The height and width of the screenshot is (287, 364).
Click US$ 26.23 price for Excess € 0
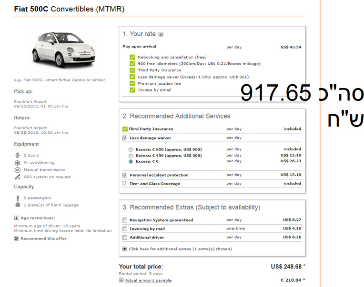pyautogui.click(x=291, y=161)
